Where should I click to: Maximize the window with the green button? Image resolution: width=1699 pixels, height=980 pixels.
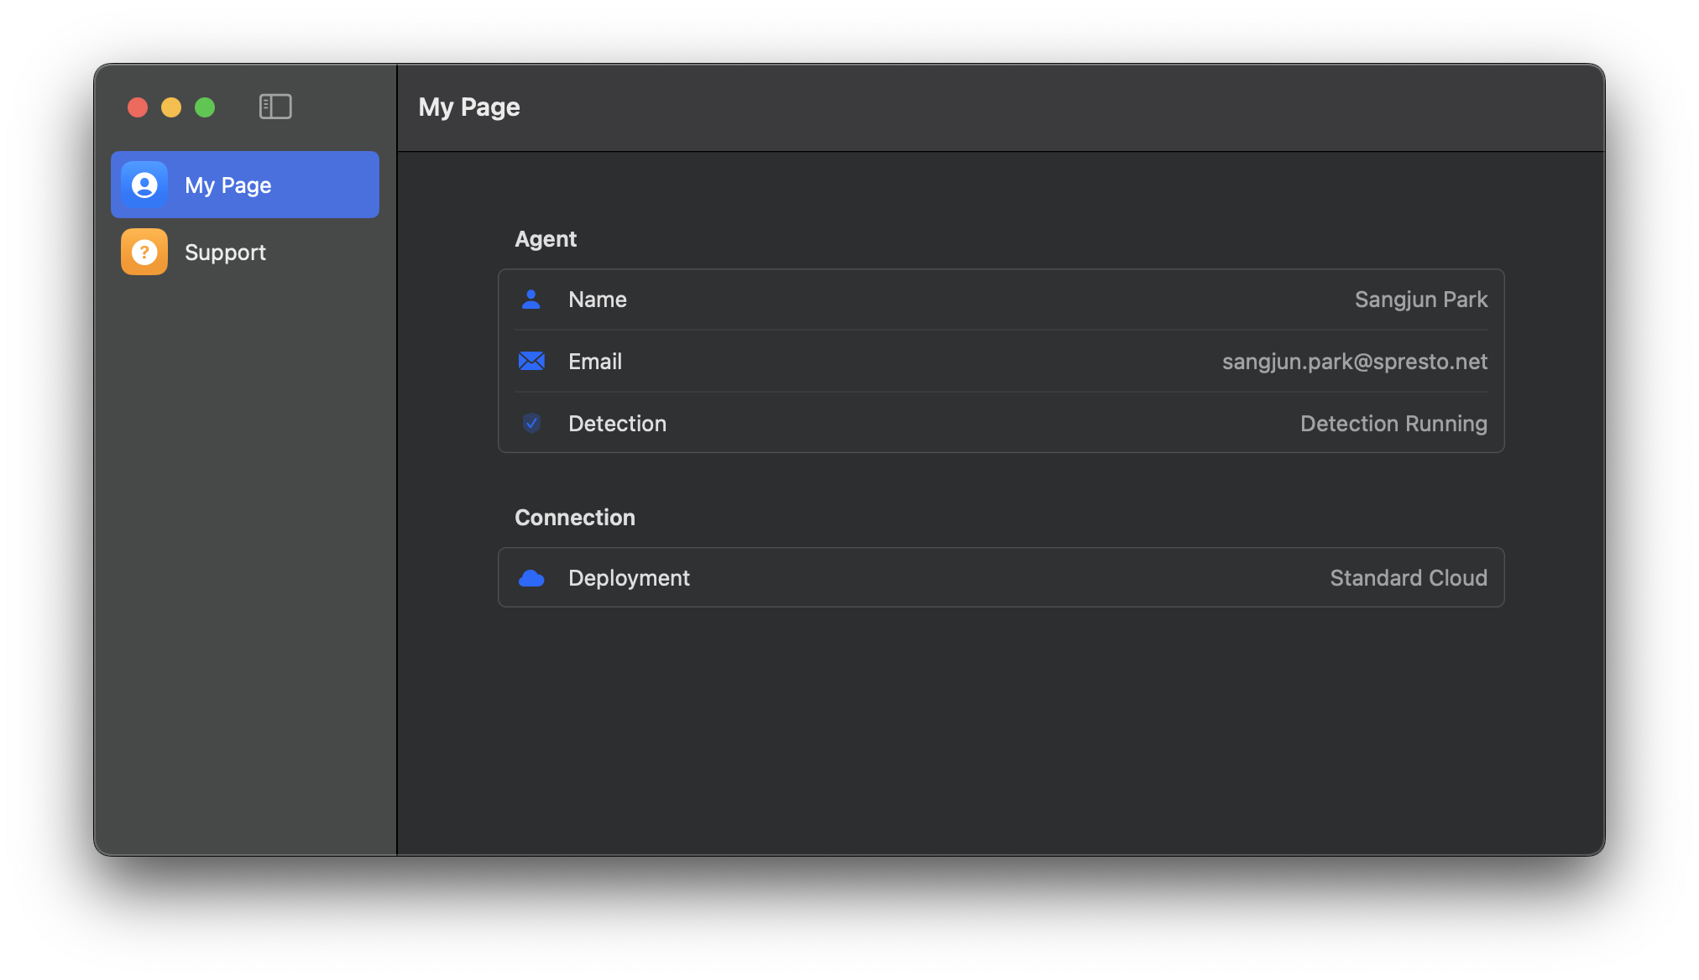coord(205,107)
